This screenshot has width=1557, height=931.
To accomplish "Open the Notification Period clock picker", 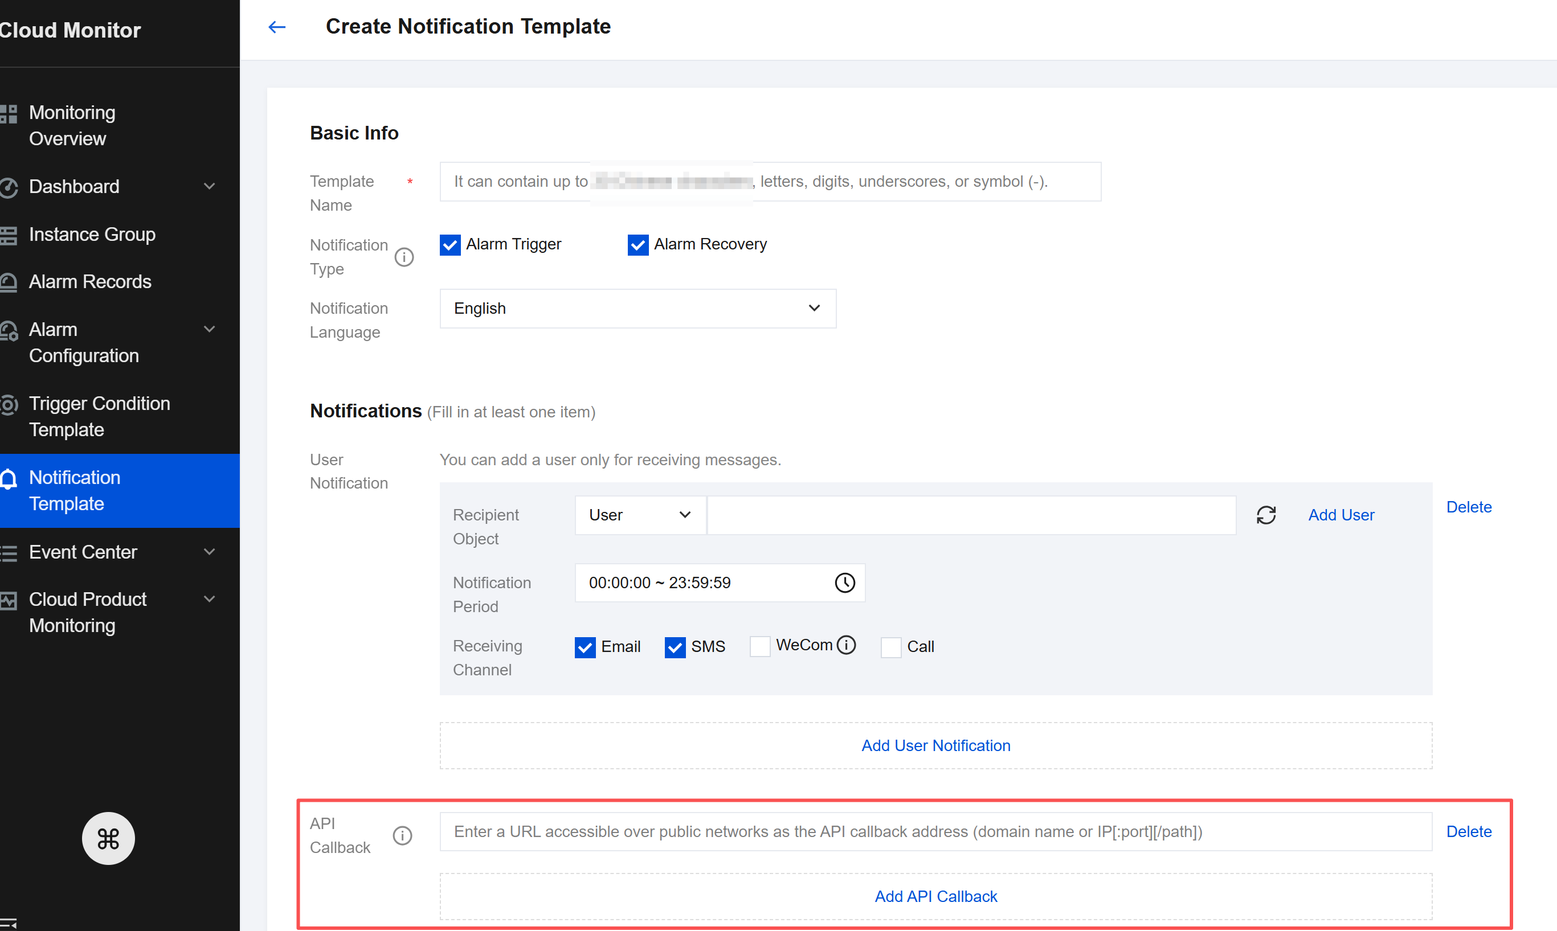I will (x=845, y=583).
